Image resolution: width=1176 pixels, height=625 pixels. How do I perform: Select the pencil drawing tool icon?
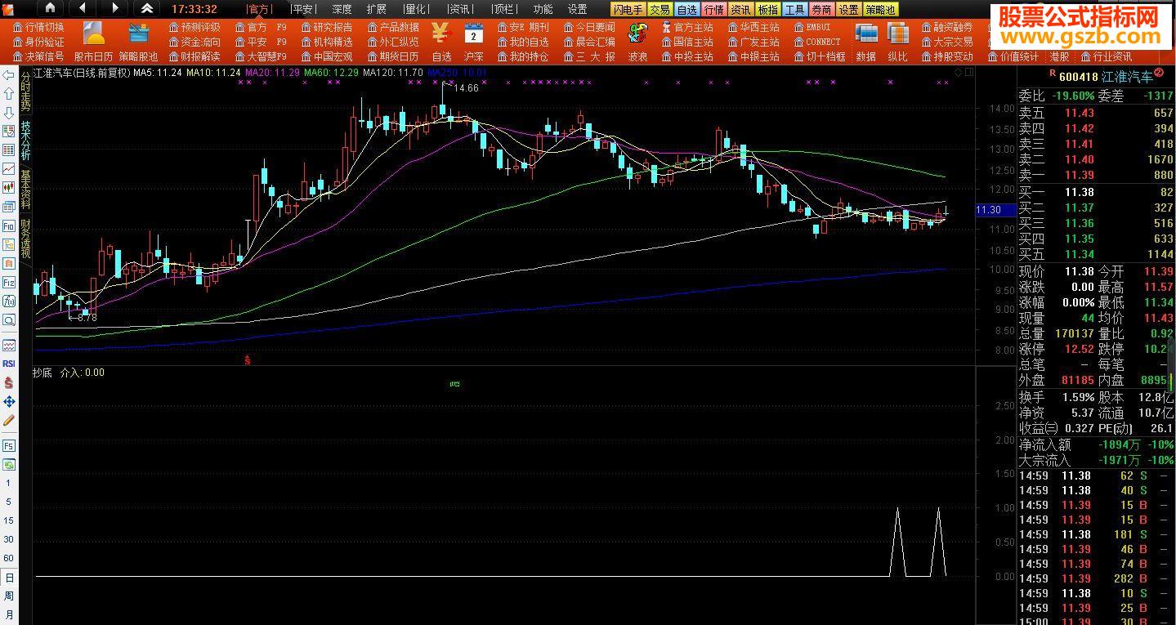coord(9,420)
